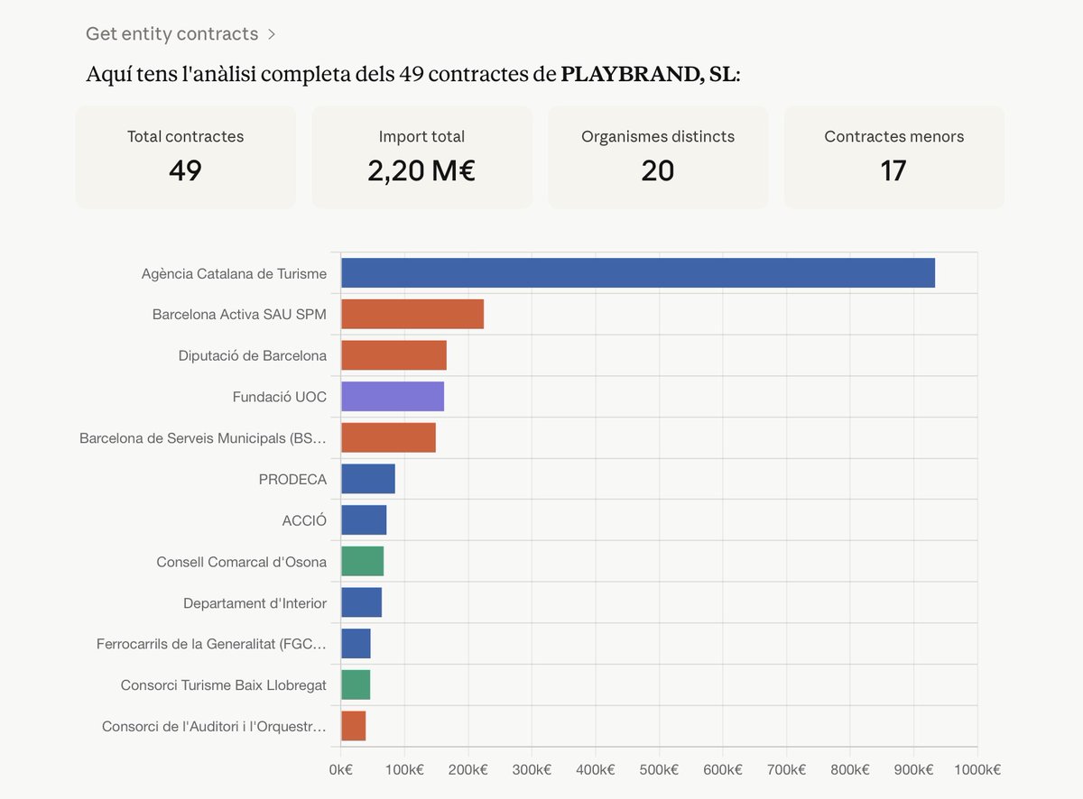Click the Consorci Turisme Baix Llobregat bar
1083x799 pixels.
point(356,684)
